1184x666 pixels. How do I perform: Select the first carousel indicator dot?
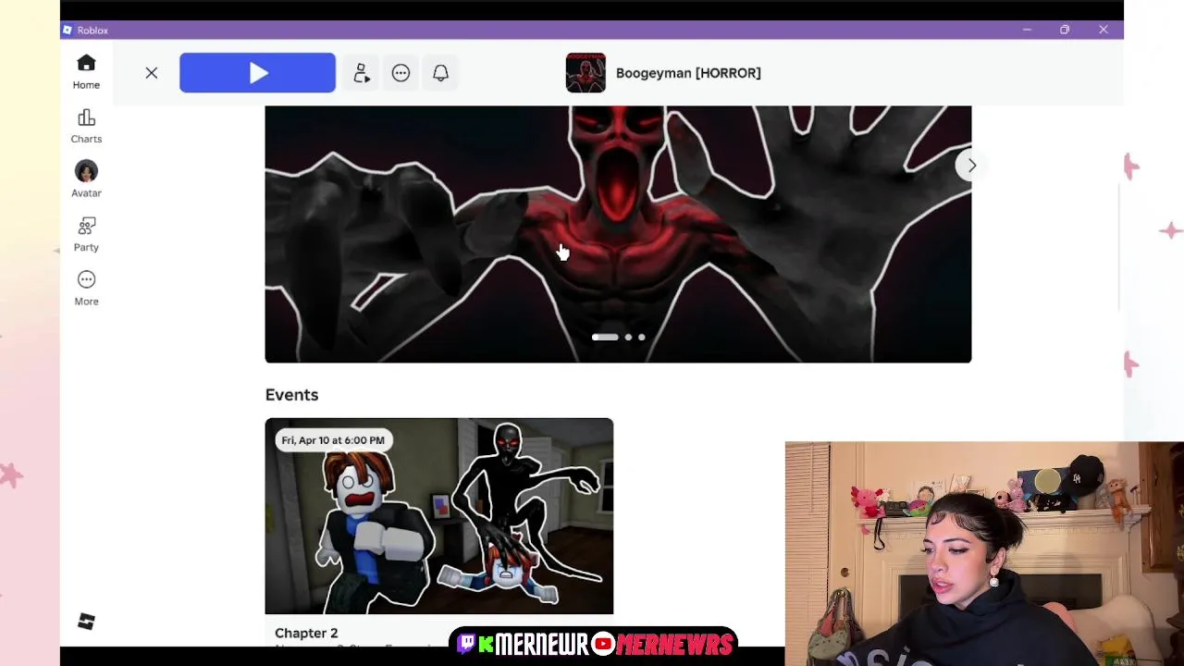[x=605, y=338]
